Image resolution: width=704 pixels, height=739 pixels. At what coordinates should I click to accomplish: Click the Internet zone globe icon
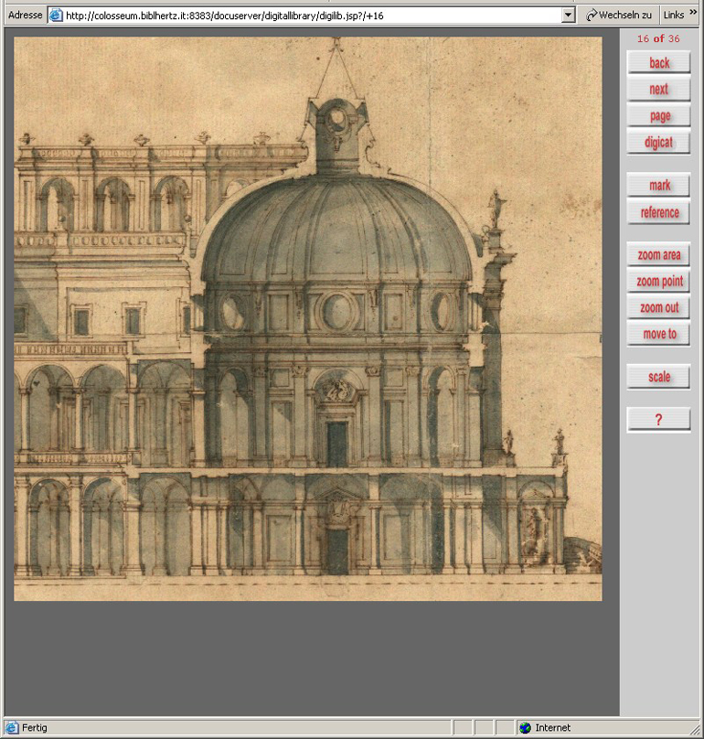pyautogui.click(x=525, y=728)
